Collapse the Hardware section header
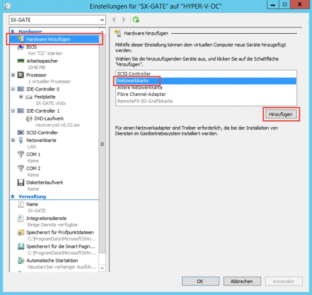 pos(13,31)
